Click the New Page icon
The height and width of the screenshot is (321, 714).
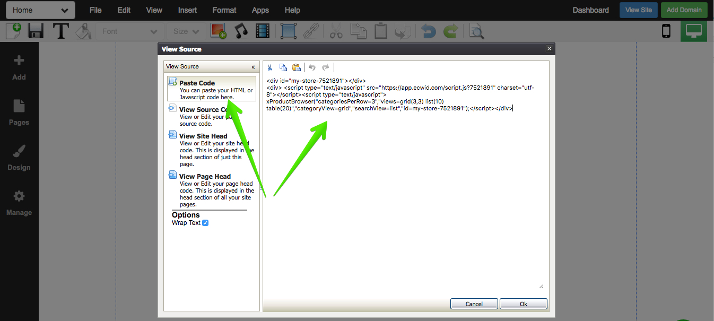(x=13, y=31)
